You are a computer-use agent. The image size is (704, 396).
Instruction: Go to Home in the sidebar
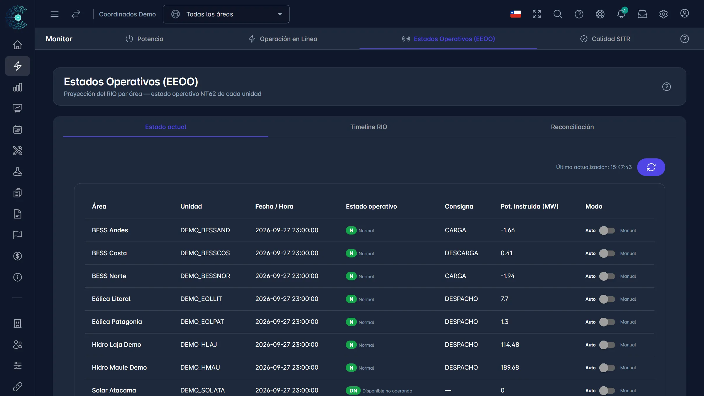[x=18, y=45]
